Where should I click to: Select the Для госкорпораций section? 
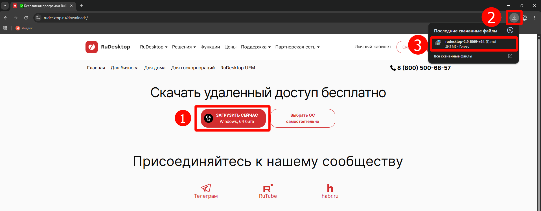[x=193, y=68]
